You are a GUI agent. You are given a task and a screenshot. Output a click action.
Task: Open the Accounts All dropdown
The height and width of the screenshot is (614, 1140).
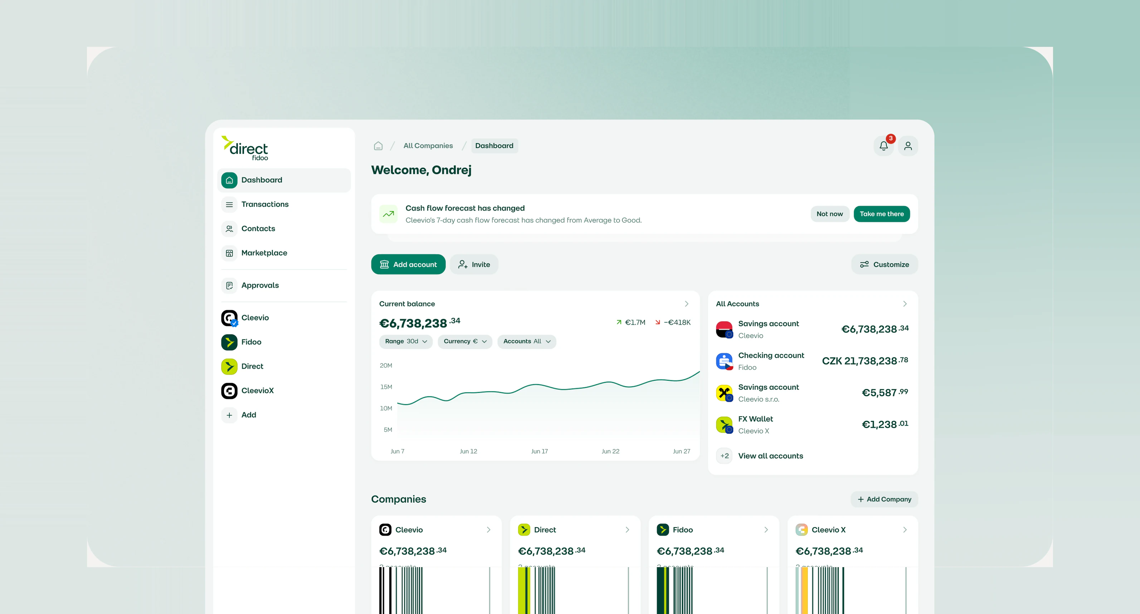[527, 342]
